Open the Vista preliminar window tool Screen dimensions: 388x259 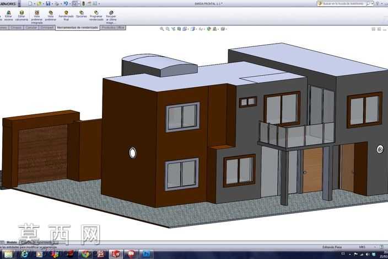point(51,16)
